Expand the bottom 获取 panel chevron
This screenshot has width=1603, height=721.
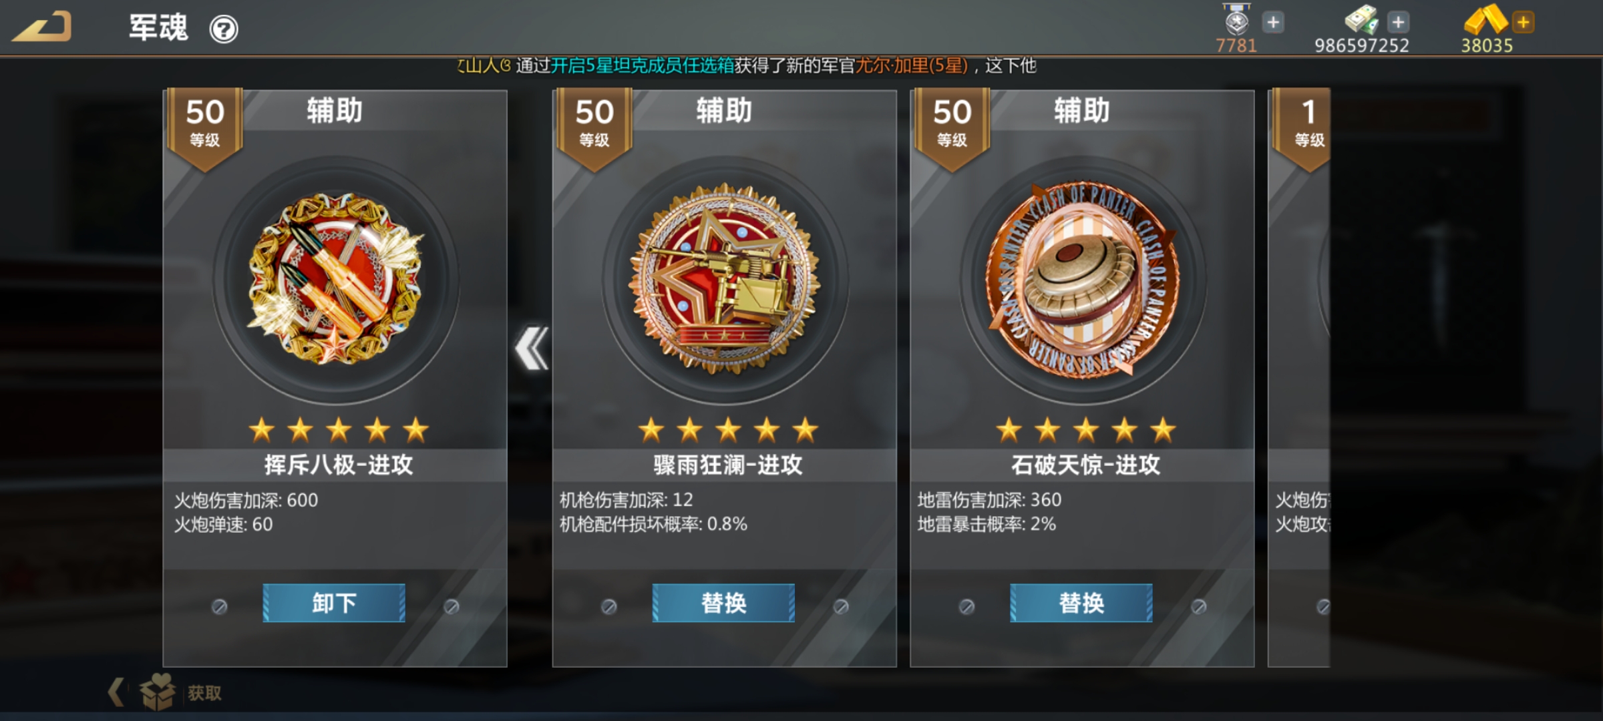(116, 692)
